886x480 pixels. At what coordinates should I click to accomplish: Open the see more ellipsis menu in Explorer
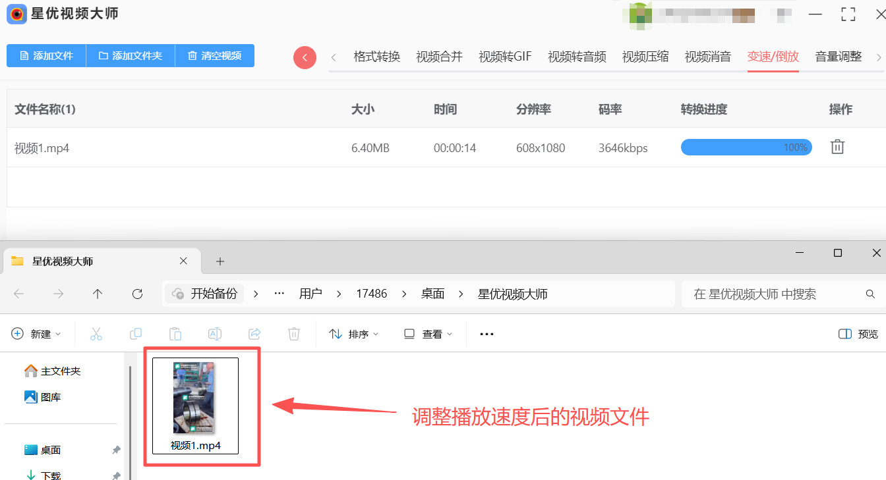tap(487, 334)
